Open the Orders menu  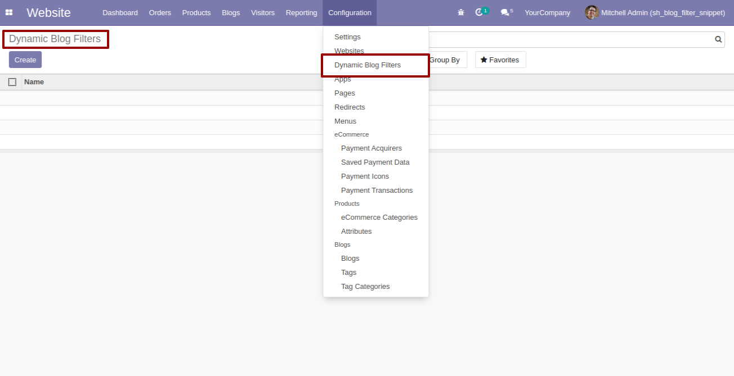pyautogui.click(x=160, y=12)
